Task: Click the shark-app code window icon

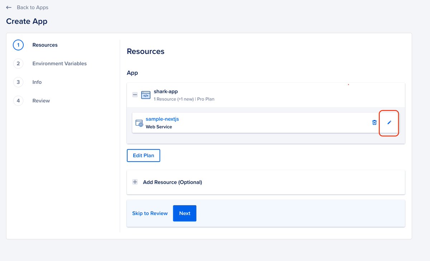Action: pos(146,95)
